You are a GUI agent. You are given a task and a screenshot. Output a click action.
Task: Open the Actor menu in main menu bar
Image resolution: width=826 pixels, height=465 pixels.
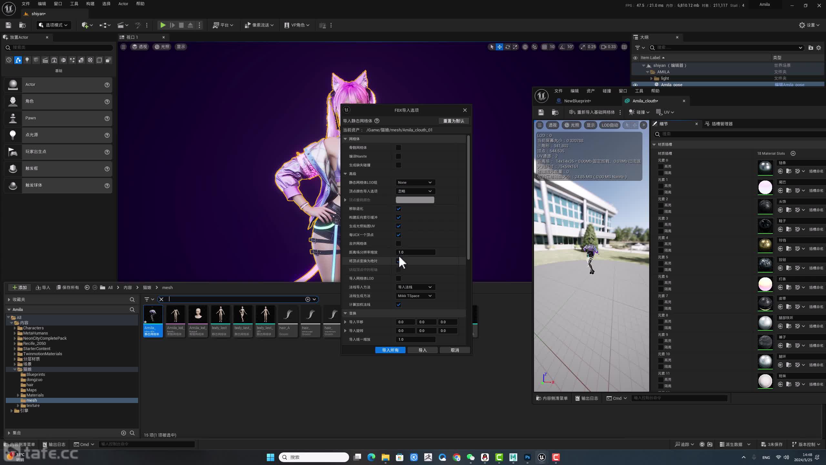coord(123,4)
